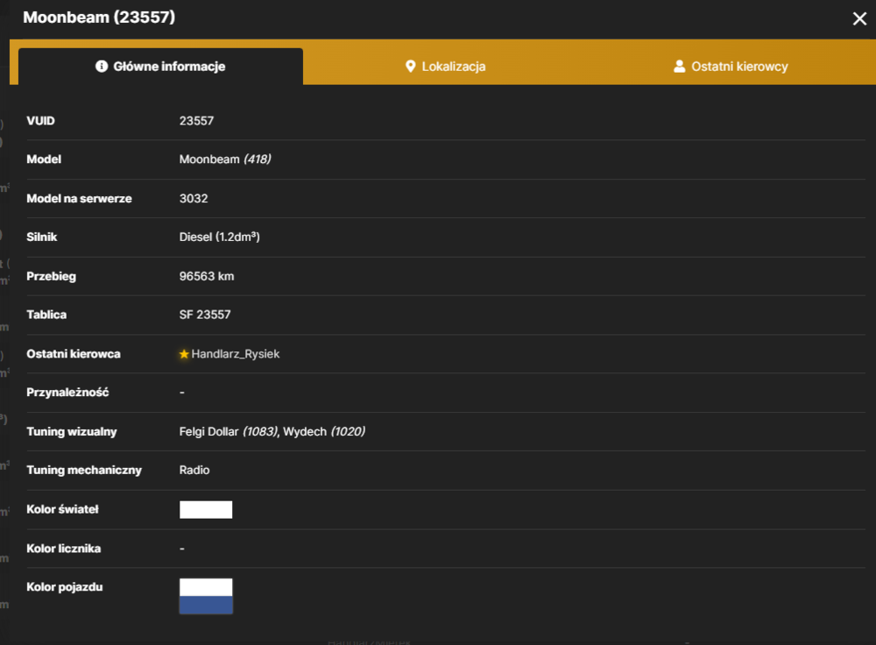Click the person icon beside Ostatni kierowcy
Screen dimensions: 876x645
coord(679,67)
